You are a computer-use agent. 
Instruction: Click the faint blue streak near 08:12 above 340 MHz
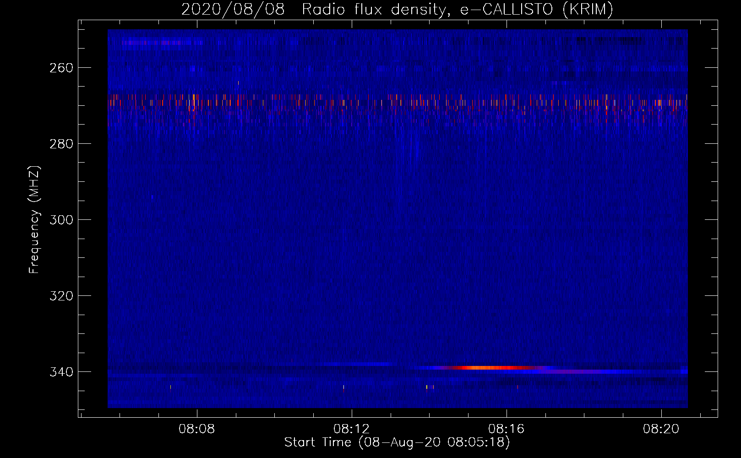[x=355, y=364]
